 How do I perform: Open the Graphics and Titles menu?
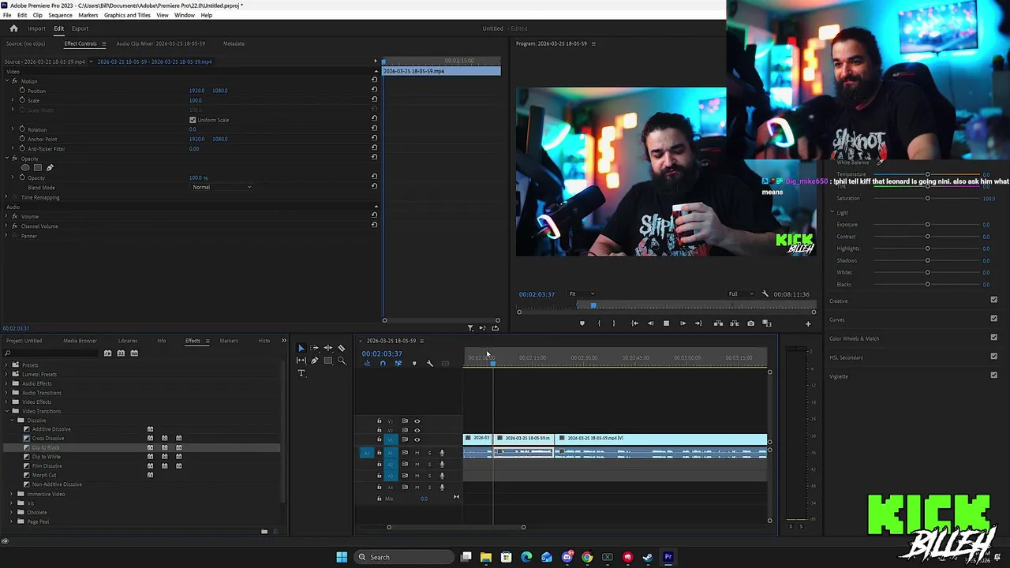coord(127,15)
